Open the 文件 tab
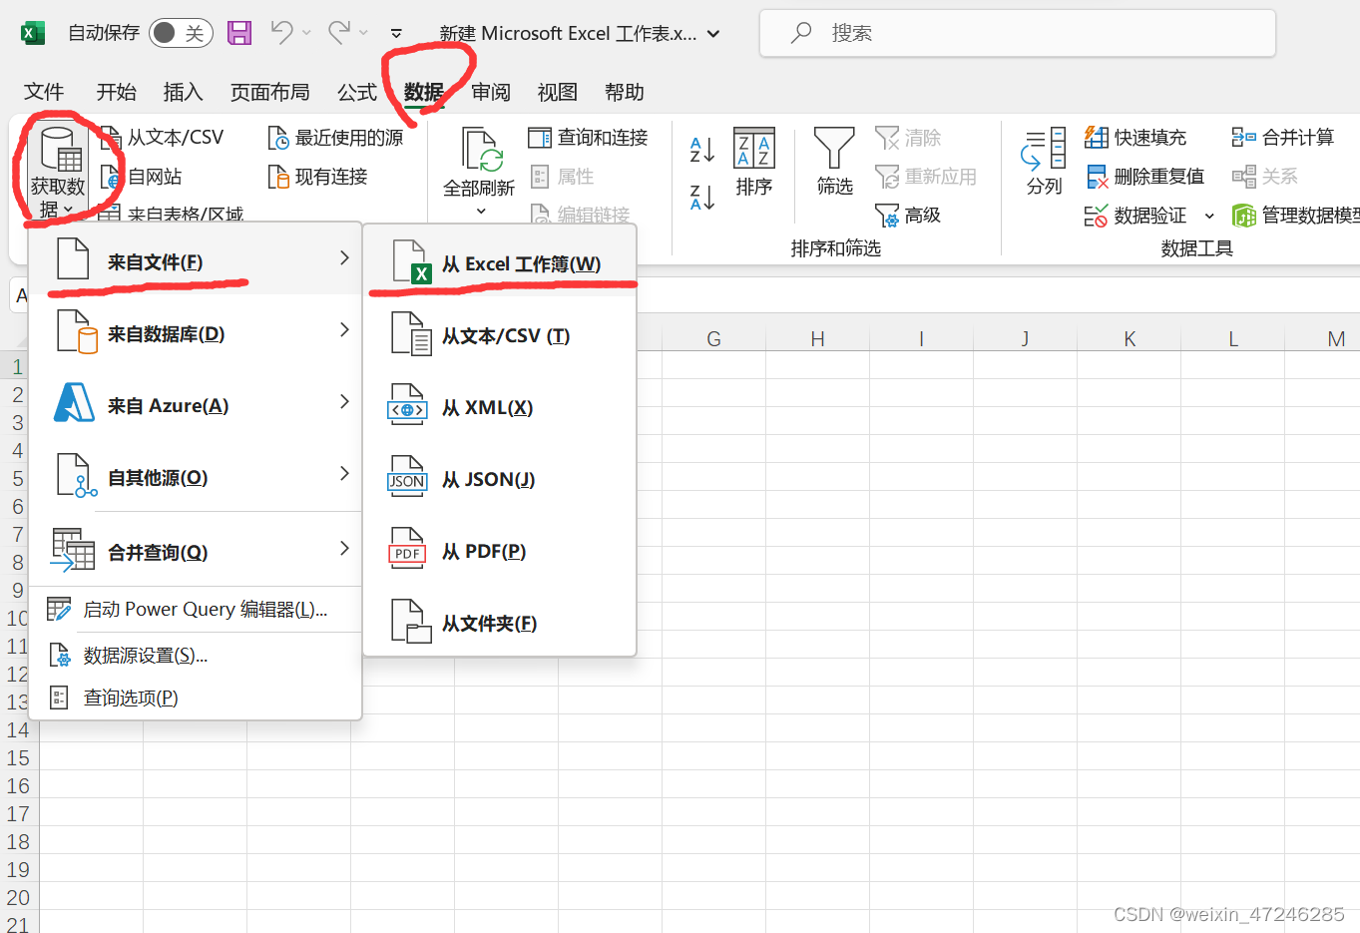 (44, 92)
